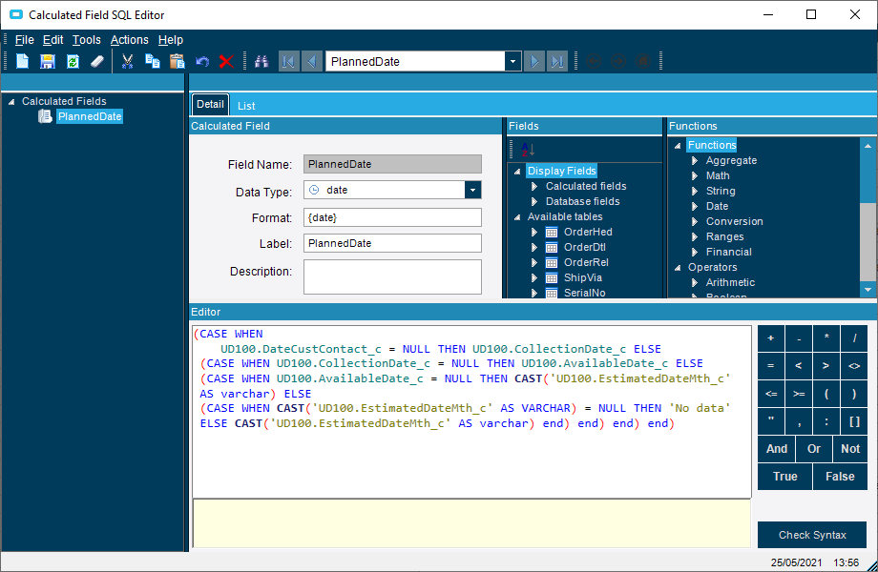Click the Label input field
The image size is (878, 572).
tap(392, 243)
